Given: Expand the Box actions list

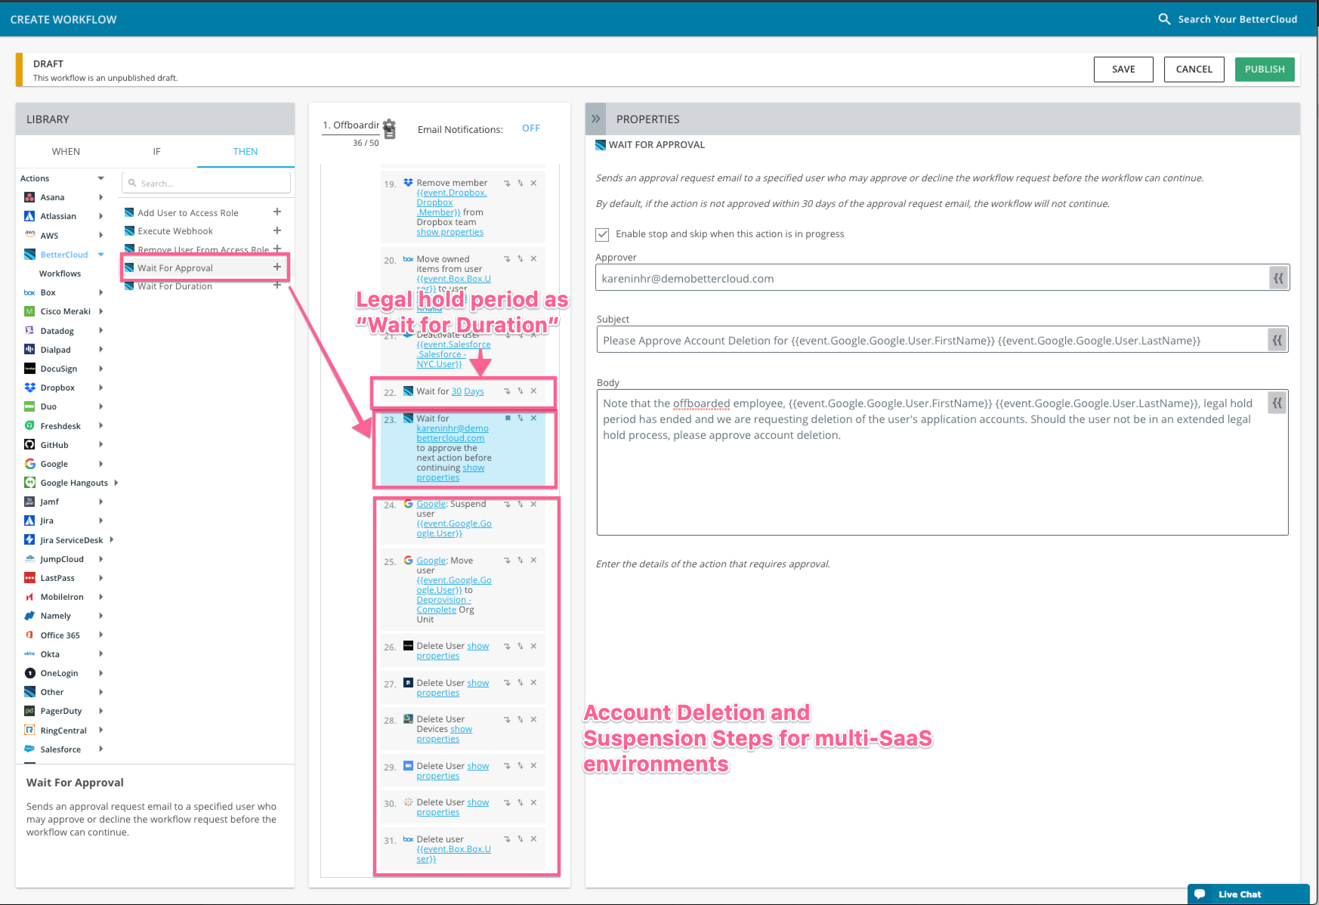Looking at the screenshot, I should pyautogui.click(x=101, y=292).
